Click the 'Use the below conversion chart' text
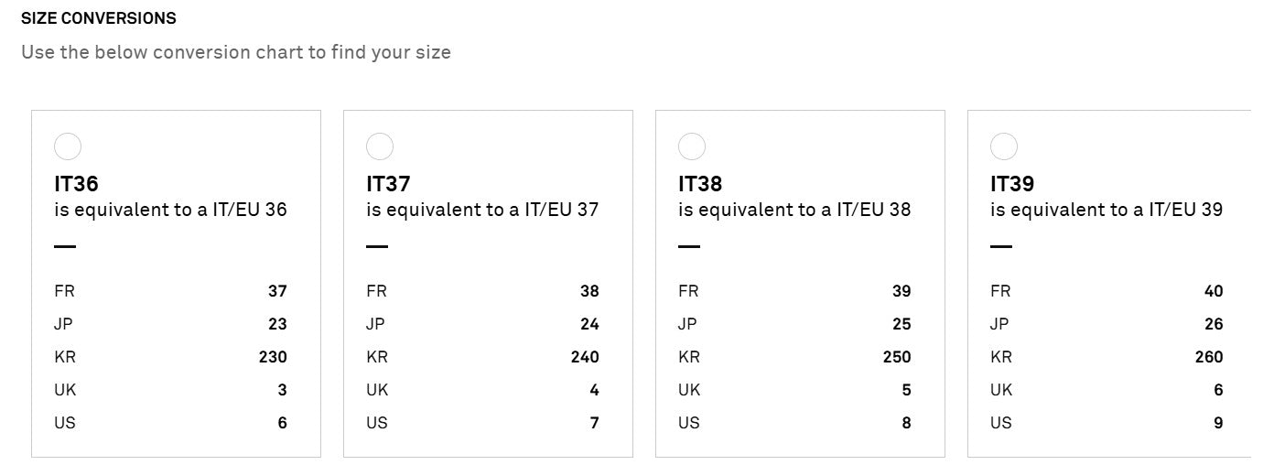 [x=235, y=52]
